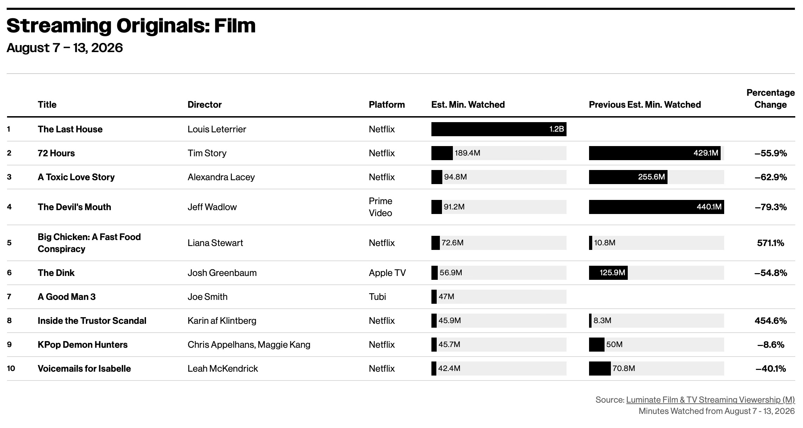Click the Title column header
Screen dimensions: 803x428
pyautogui.click(x=47, y=105)
